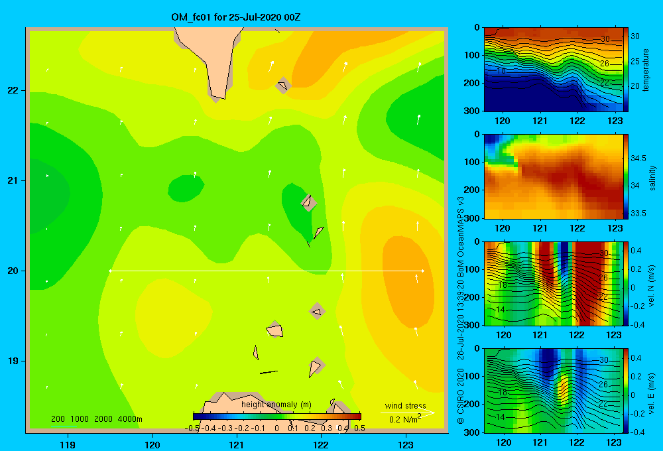Click the '25' tick on temperature scale
663x451 pixels.
pos(635,61)
